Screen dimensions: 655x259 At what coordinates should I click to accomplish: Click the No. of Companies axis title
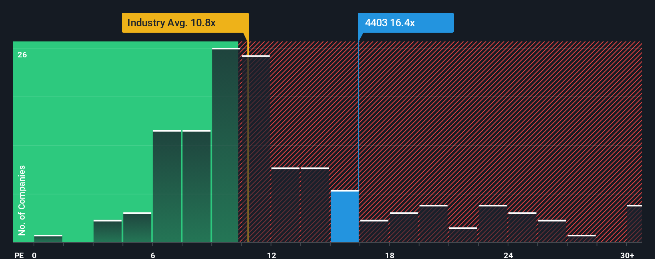point(22,200)
